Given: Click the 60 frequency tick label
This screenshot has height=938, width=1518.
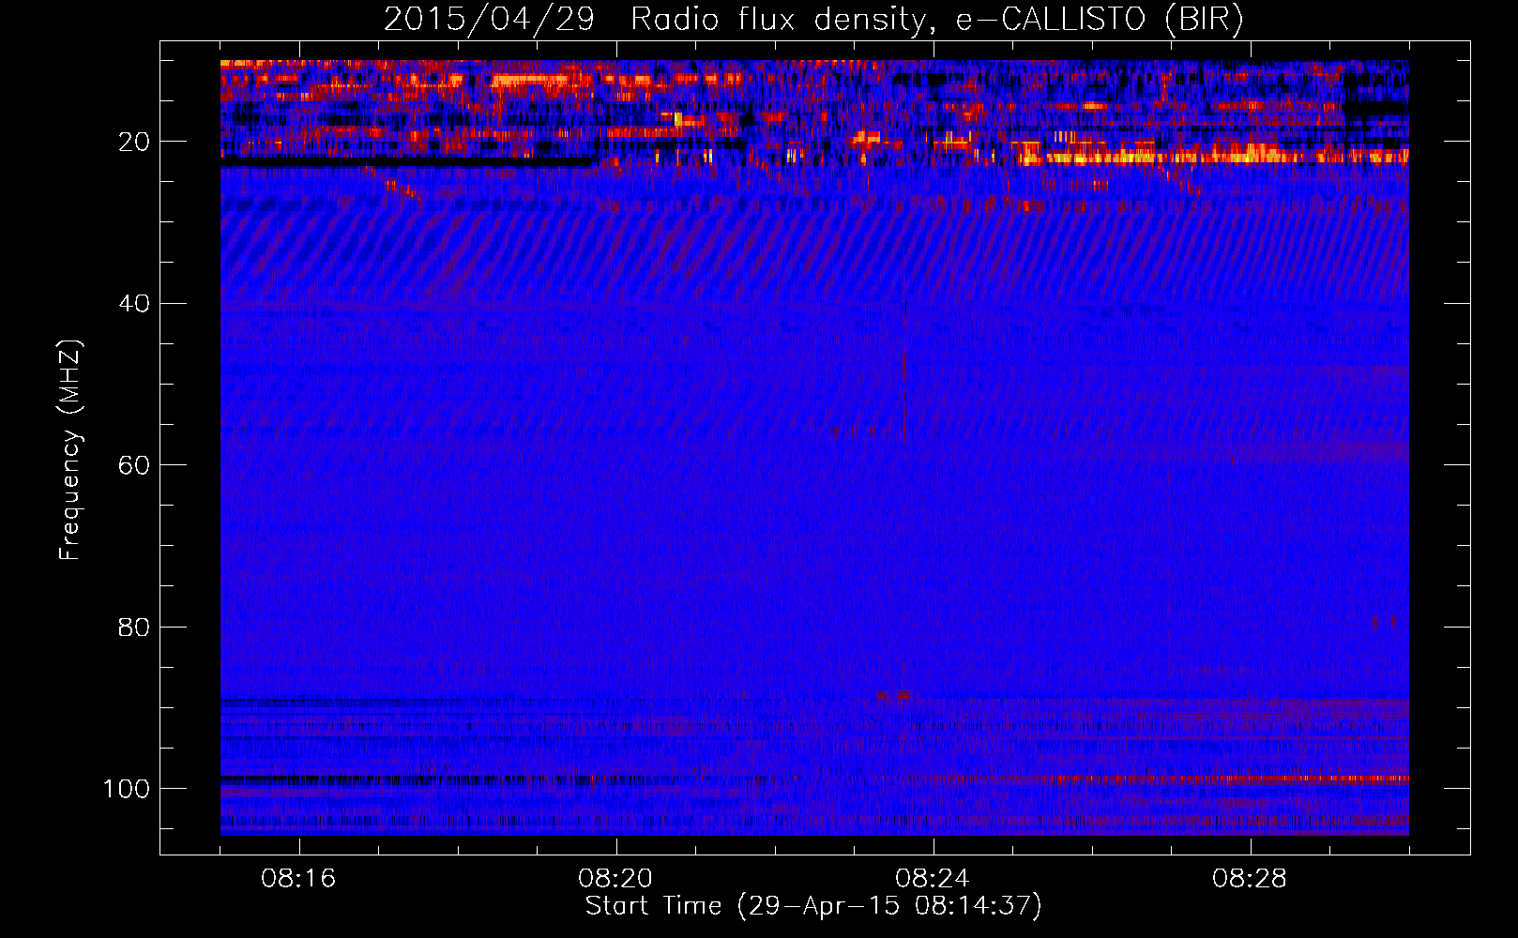Looking at the screenshot, I should point(134,465).
